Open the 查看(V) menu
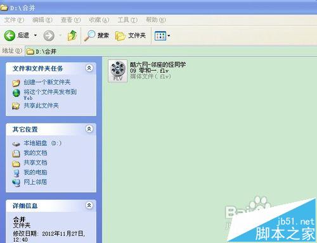The width and height of the screenshot is (317, 243). coord(71,20)
